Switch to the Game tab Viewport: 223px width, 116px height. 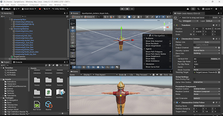[74, 71]
